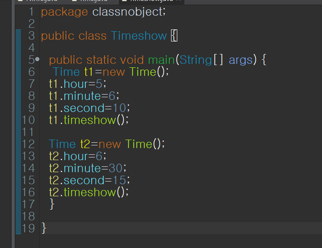The height and width of the screenshot is (248, 322).
Task: Click line number 18 in the gutter
Action: click(x=28, y=216)
